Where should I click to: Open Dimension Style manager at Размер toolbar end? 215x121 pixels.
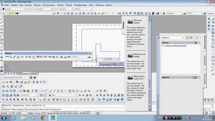[x=89, y=57]
